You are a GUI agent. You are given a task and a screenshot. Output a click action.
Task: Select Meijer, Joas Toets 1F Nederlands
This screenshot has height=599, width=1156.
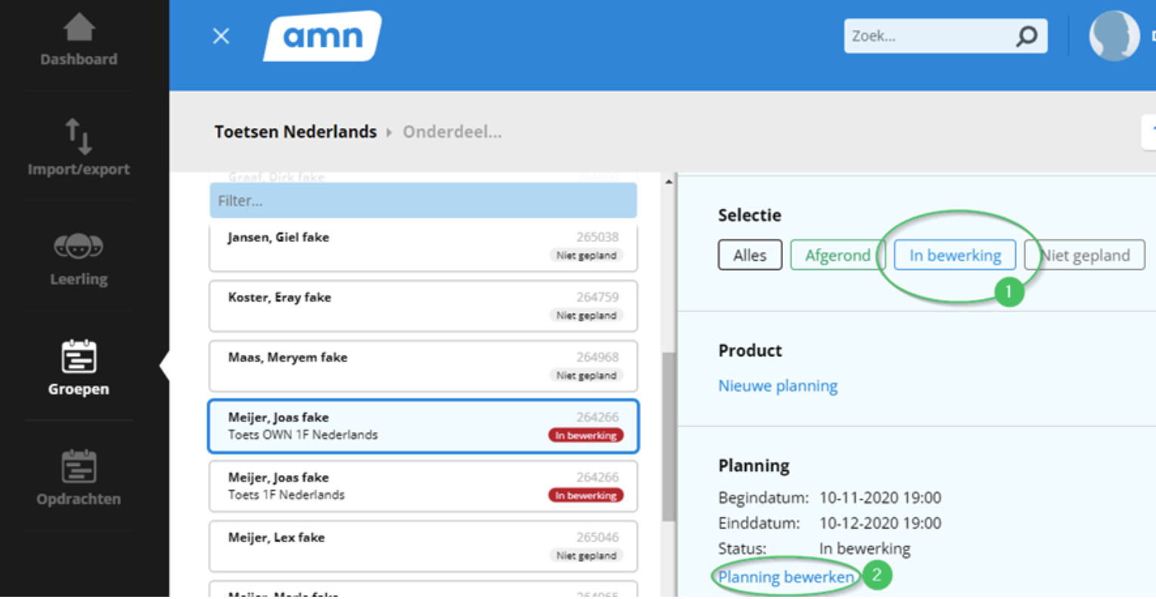coord(423,486)
